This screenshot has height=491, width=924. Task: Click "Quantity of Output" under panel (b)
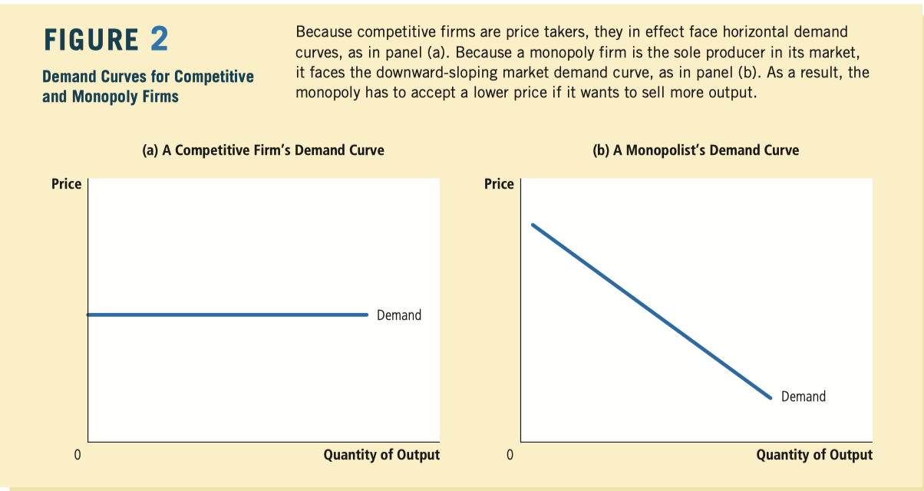pyautogui.click(x=814, y=455)
